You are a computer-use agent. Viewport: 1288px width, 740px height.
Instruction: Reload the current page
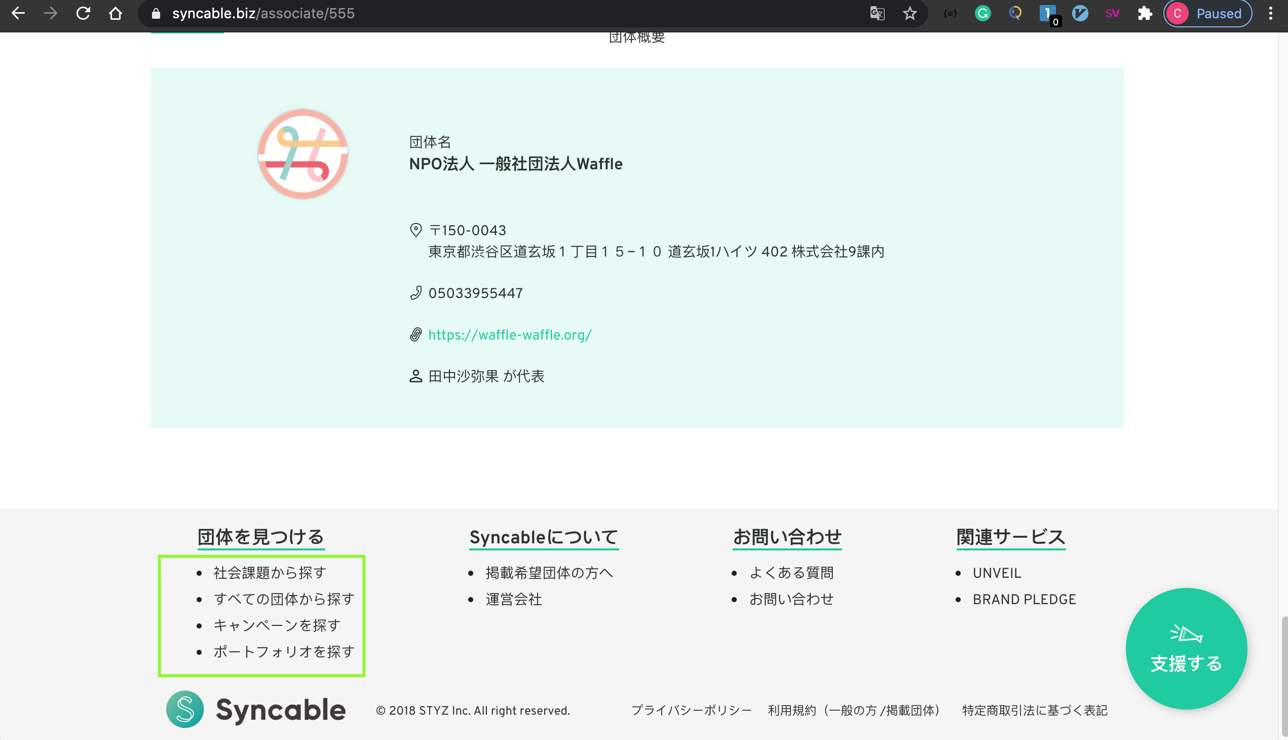coord(83,13)
